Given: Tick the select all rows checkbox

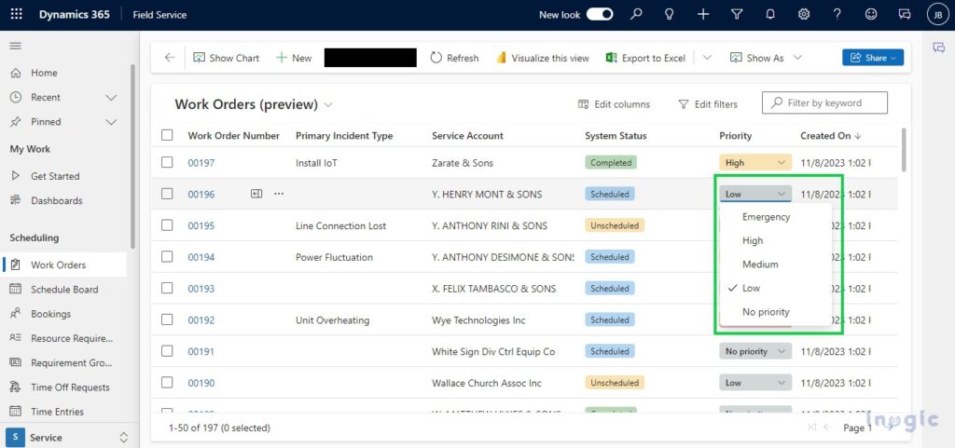Looking at the screenshot, I should pos(167,135).
